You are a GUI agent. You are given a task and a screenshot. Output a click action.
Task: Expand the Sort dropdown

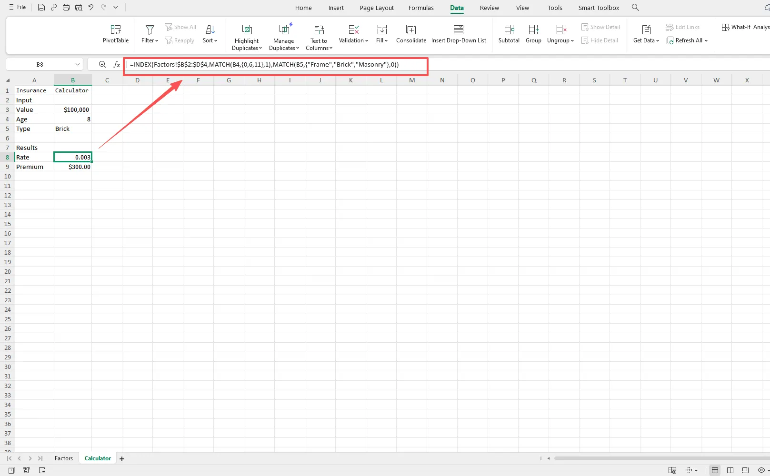pyautogui.click(x=210, y=40)
